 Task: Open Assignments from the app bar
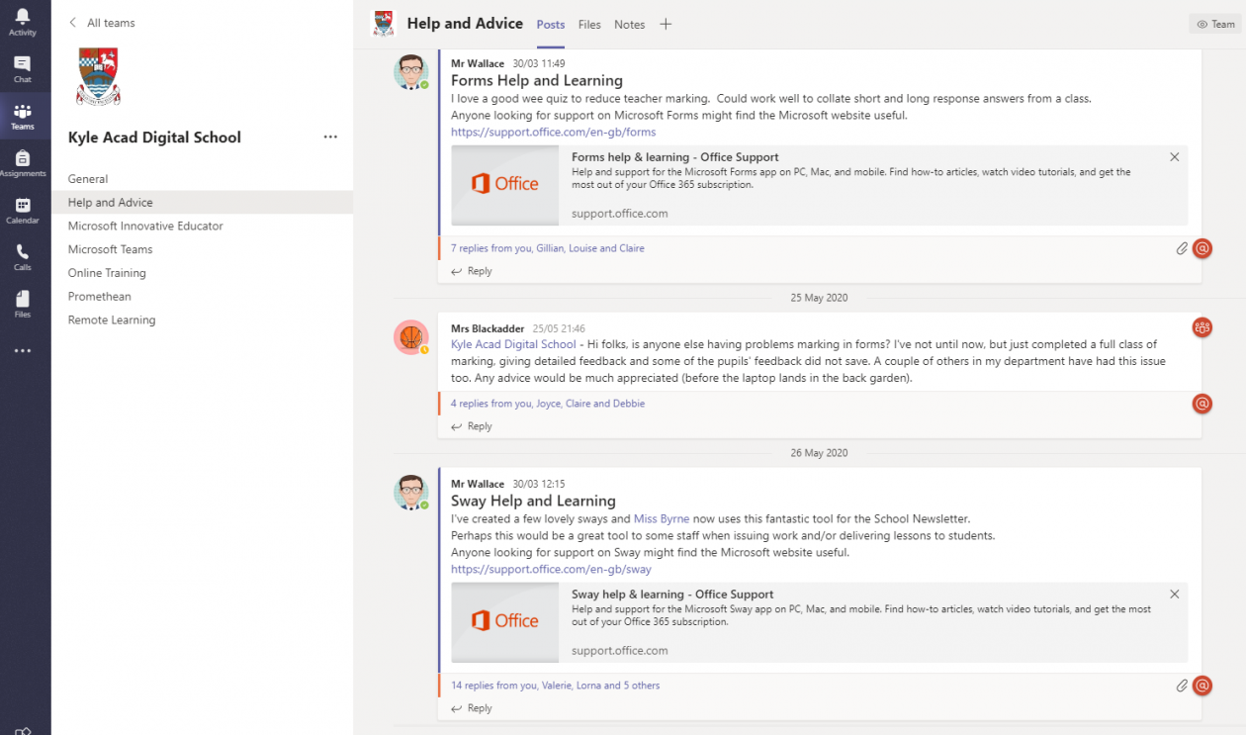coord(22,163)
